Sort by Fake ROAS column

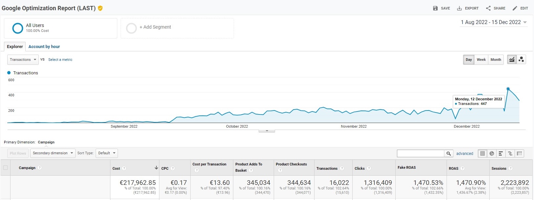click(x=406, y=167)
